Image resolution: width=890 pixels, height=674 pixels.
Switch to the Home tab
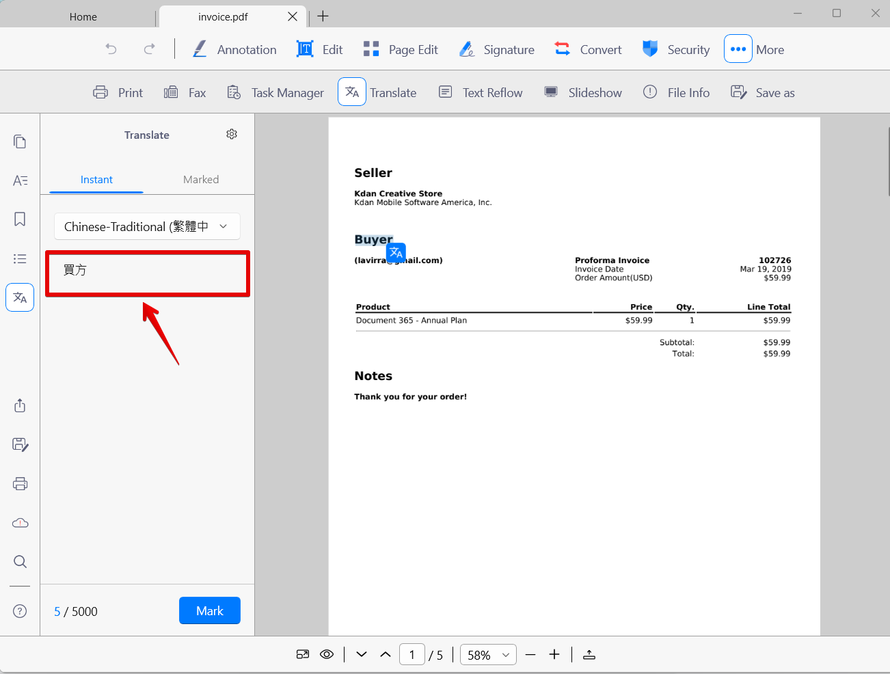click(83, 16)
